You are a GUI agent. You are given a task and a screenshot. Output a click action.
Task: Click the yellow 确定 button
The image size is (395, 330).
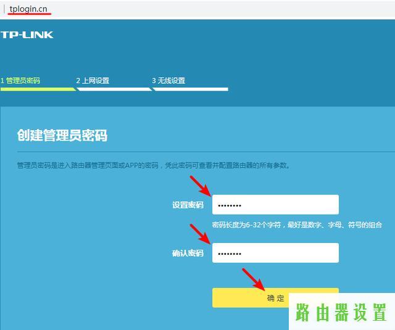[275, 298]
